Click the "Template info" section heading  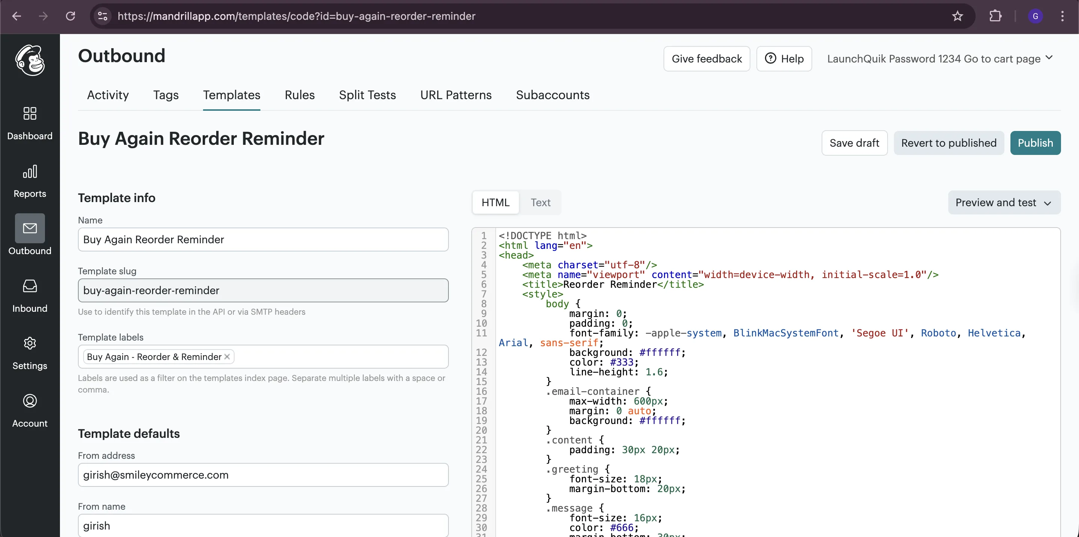pyautogui.click(x=117, y=198)
